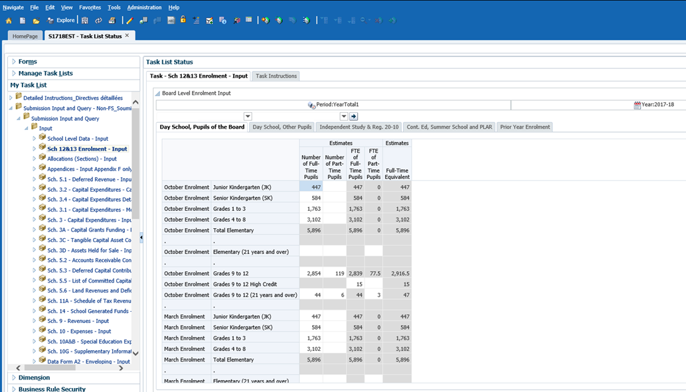The width and height of the screenshot is (686, 392).
Task: Click the Explore button in the toolbar
Action: [60, 21]
